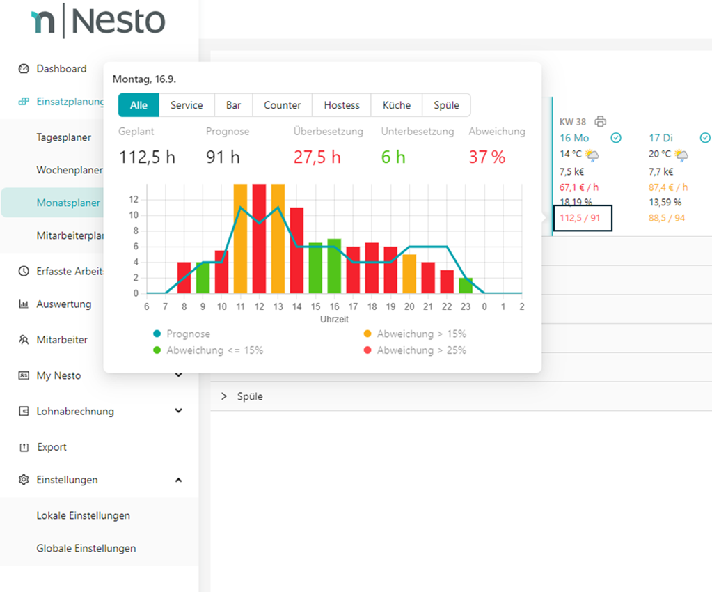
Task: Click the Dashboard gauge icon
Action: click(24, 69)
